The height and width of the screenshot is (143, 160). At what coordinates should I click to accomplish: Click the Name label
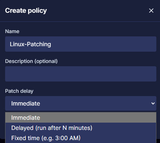click(x=12, y=31)
